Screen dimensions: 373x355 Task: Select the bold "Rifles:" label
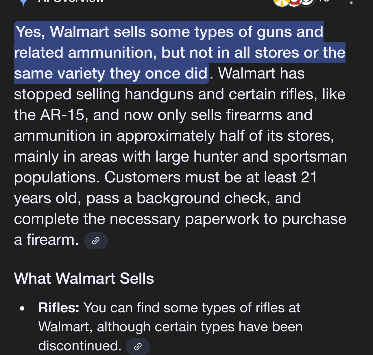point(59,308)
